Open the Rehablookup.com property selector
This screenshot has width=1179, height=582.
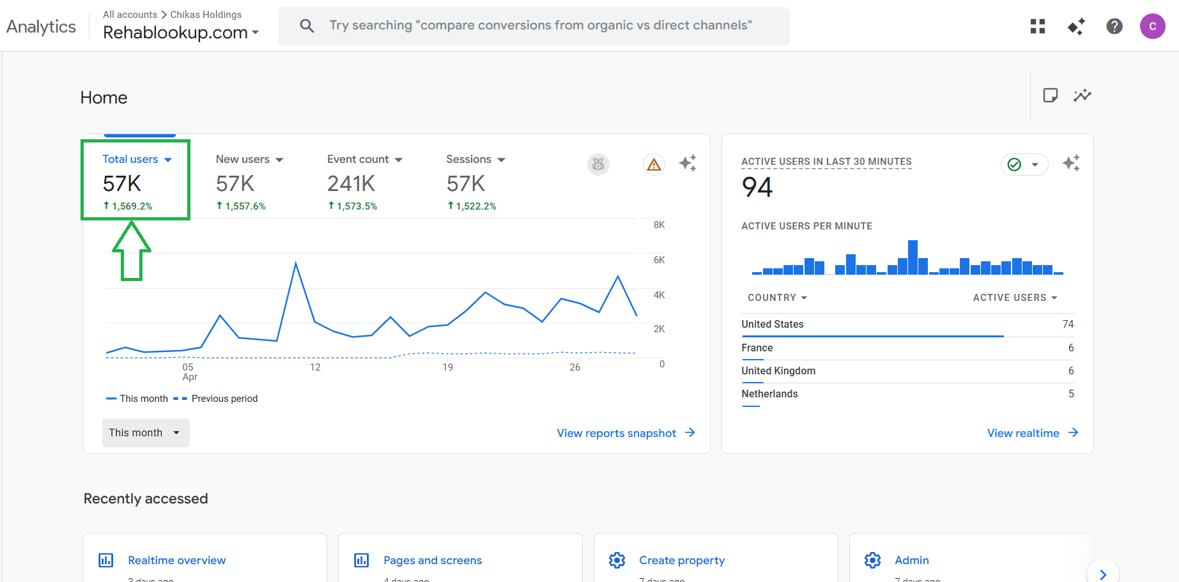point(181,33)
